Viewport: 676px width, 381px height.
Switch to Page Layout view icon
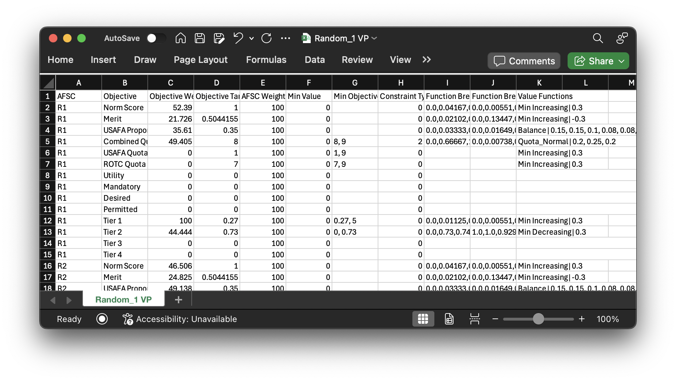point(449,319)
